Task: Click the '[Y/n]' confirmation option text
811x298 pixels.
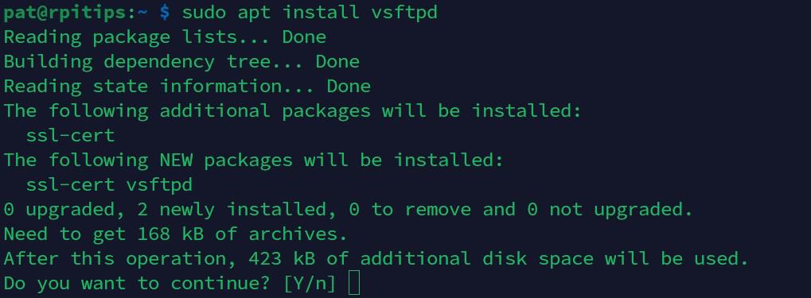Action: [x=310, y=284]
